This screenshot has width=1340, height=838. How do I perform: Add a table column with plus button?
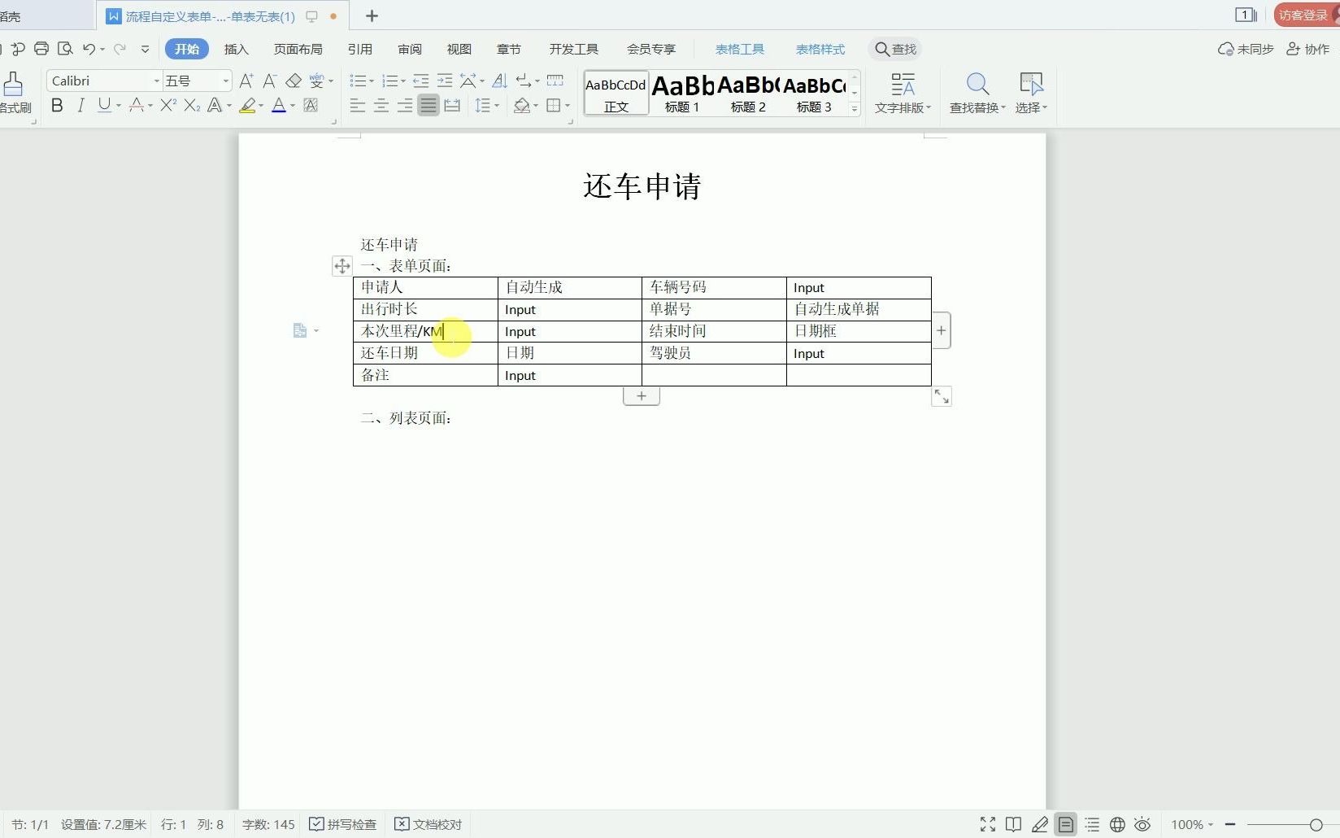tap(941, 330)
